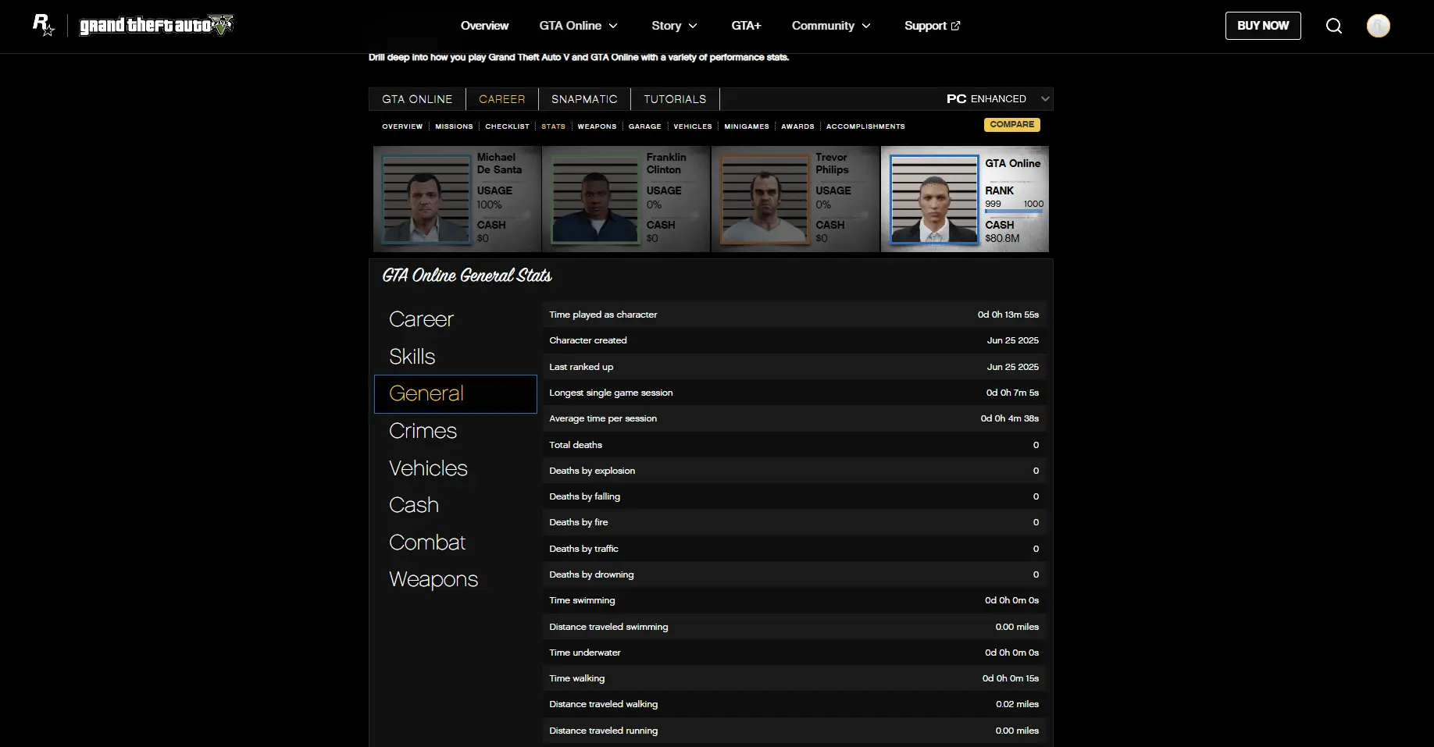Select the GTA Online character mugshot
1434x747 pixels.
point(934,200)
